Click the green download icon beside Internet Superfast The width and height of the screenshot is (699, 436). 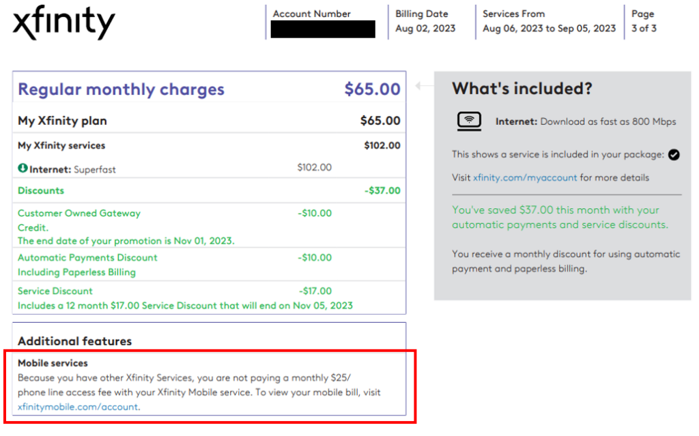[23, 169]
